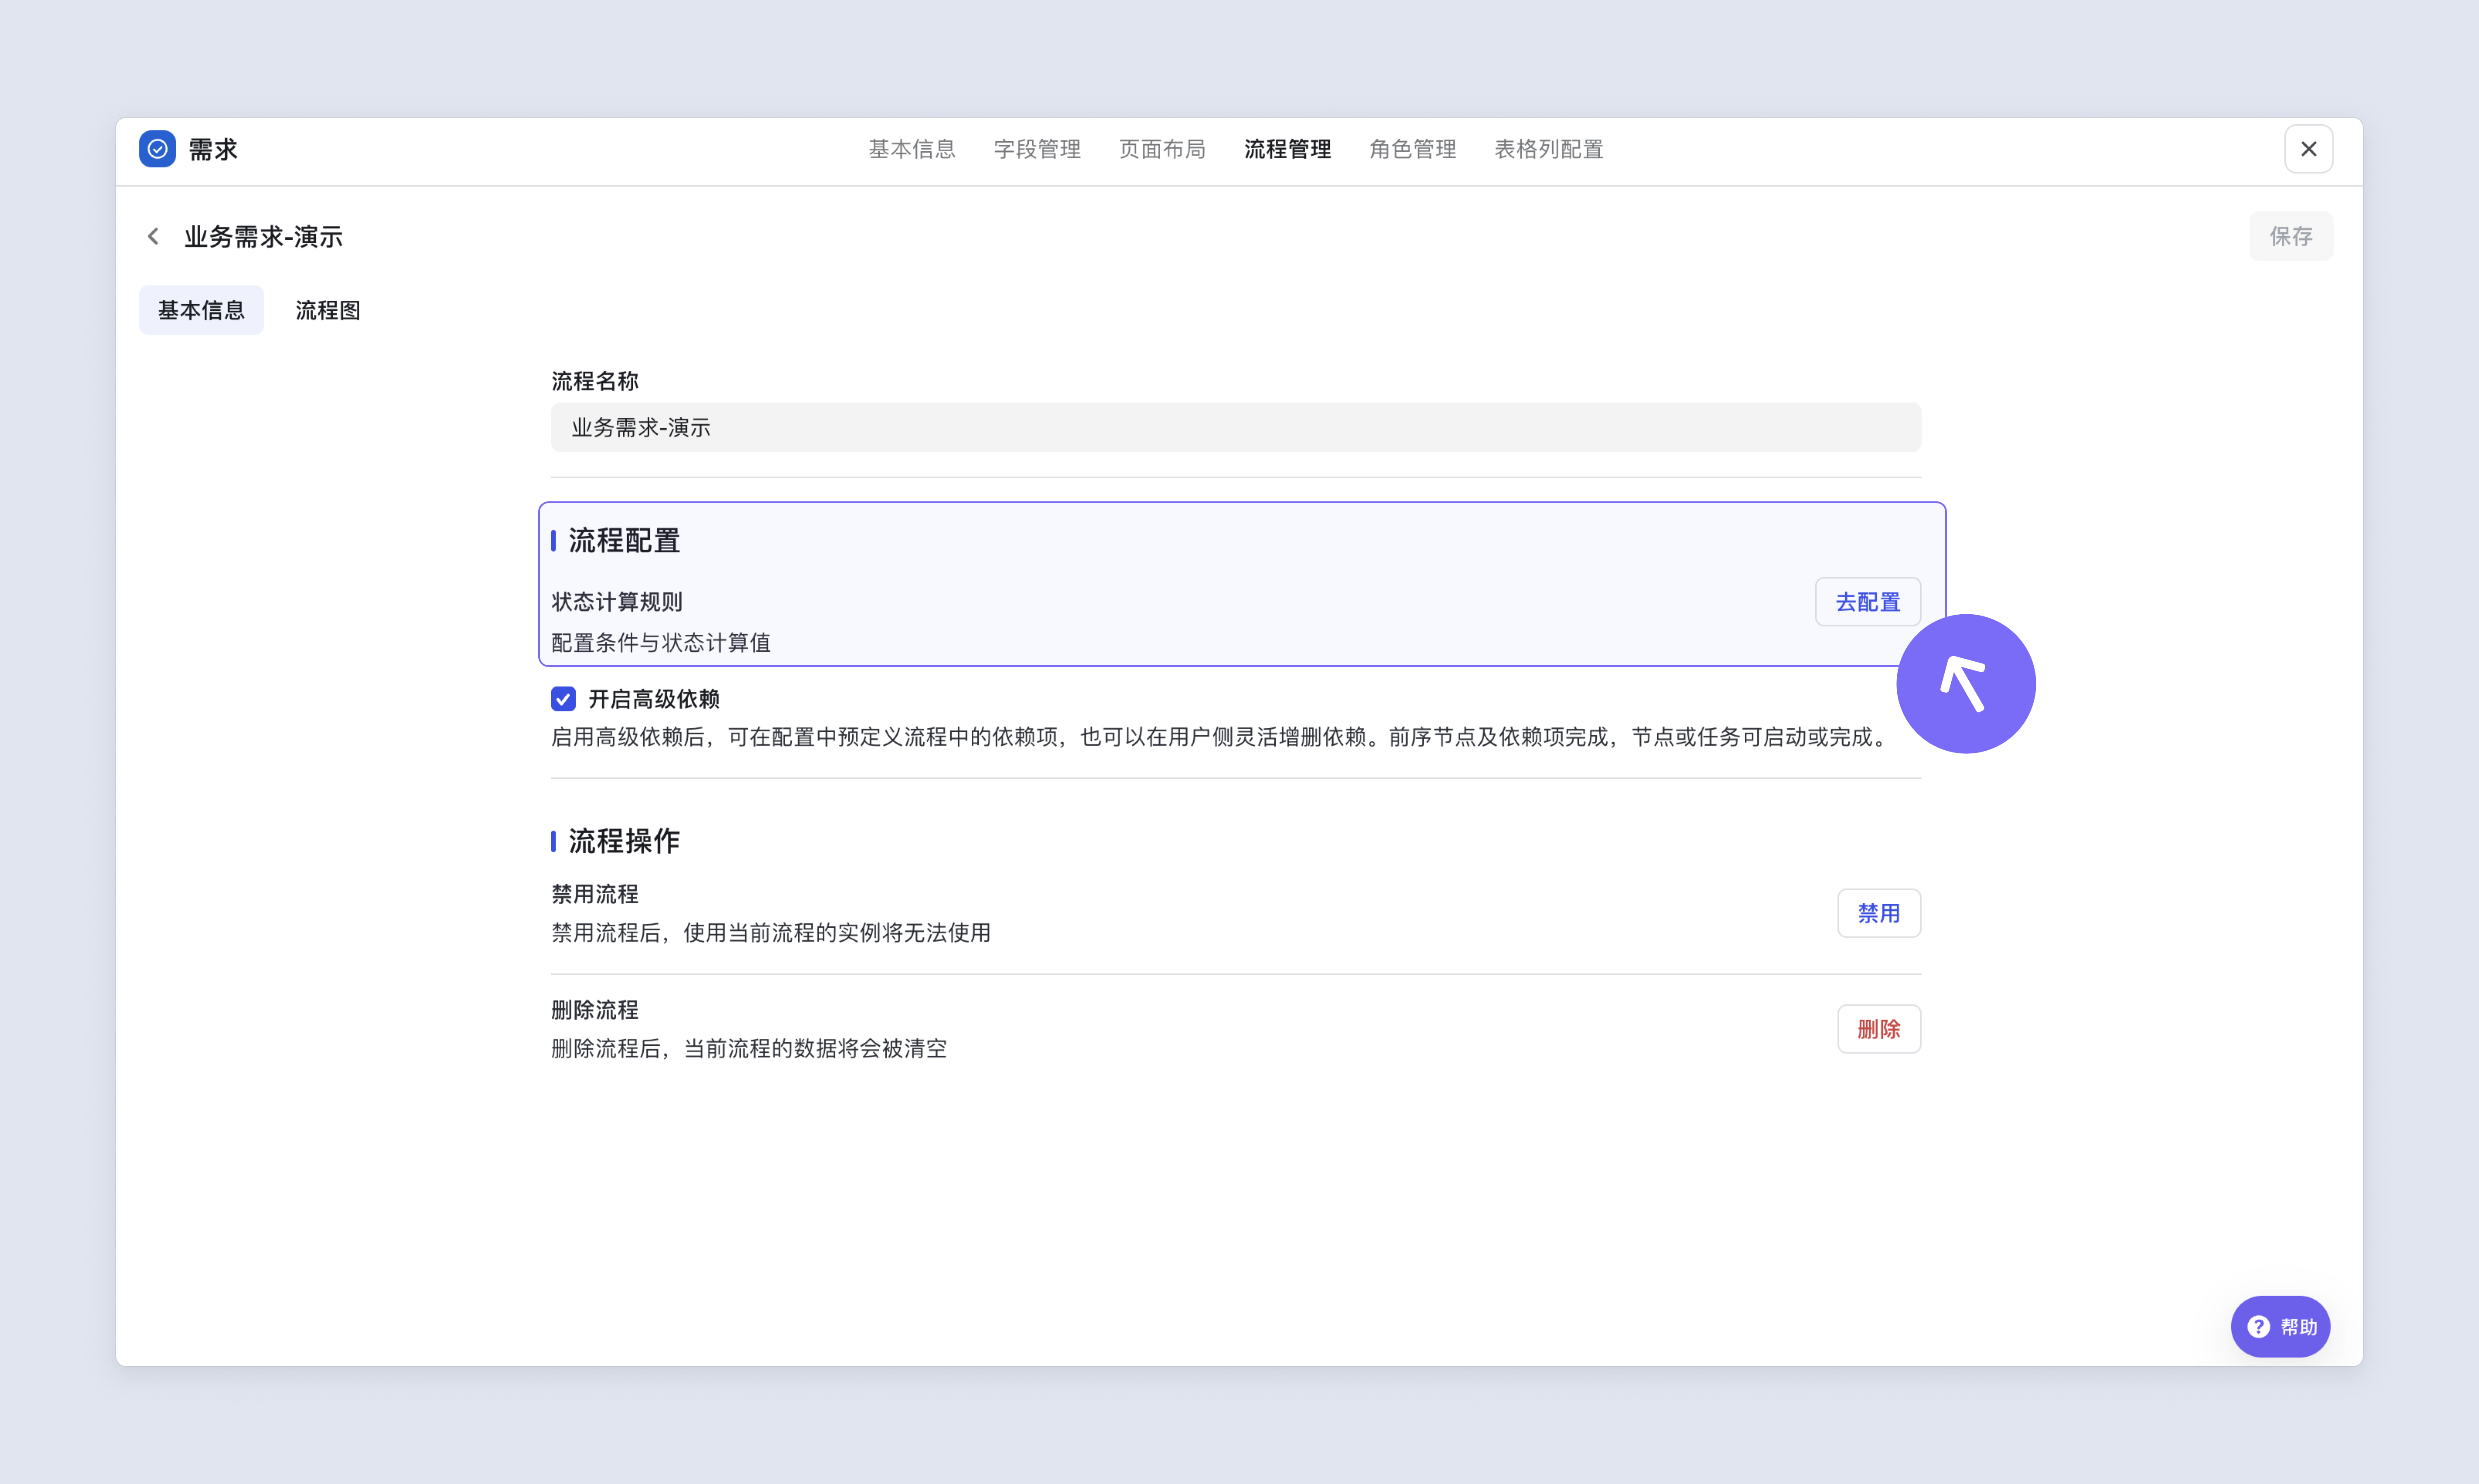Click the 配置条件与状态计算值 description
This screenshot has height=1484, width=2479.
coord(660,642)
